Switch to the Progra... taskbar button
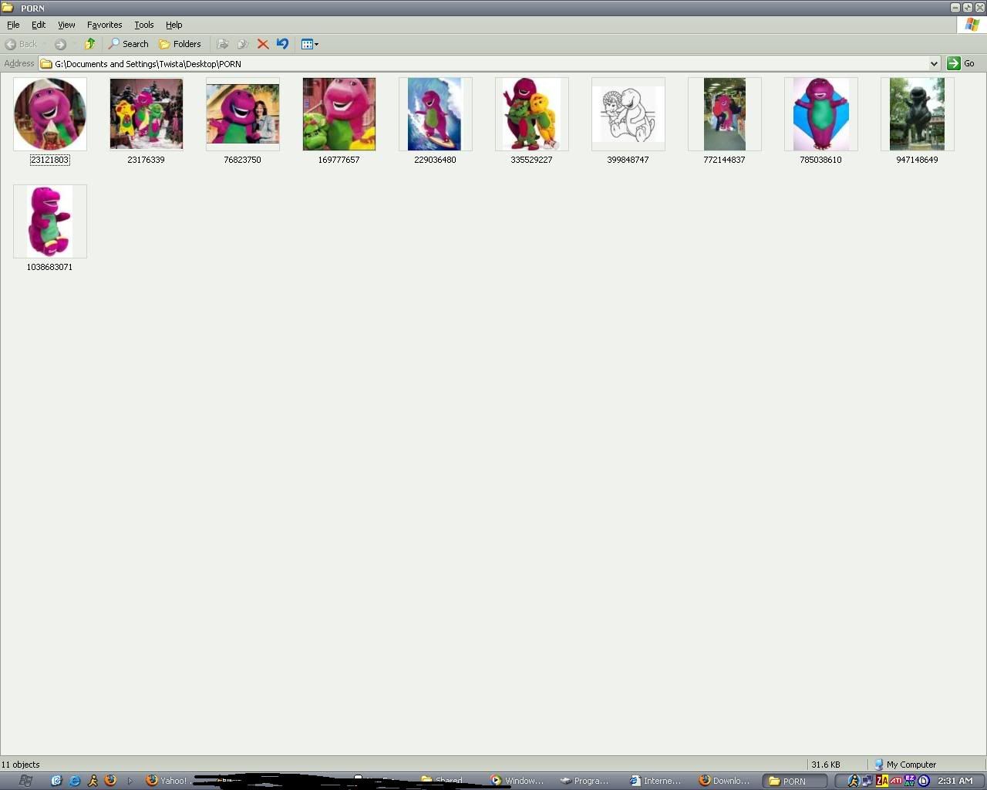The image size is (987, 790). point(585,781)
